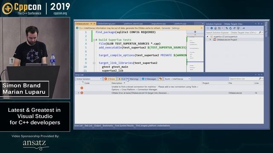Sort by the File column header
Screen dimensions: 273x153
(x=230, y=83)
